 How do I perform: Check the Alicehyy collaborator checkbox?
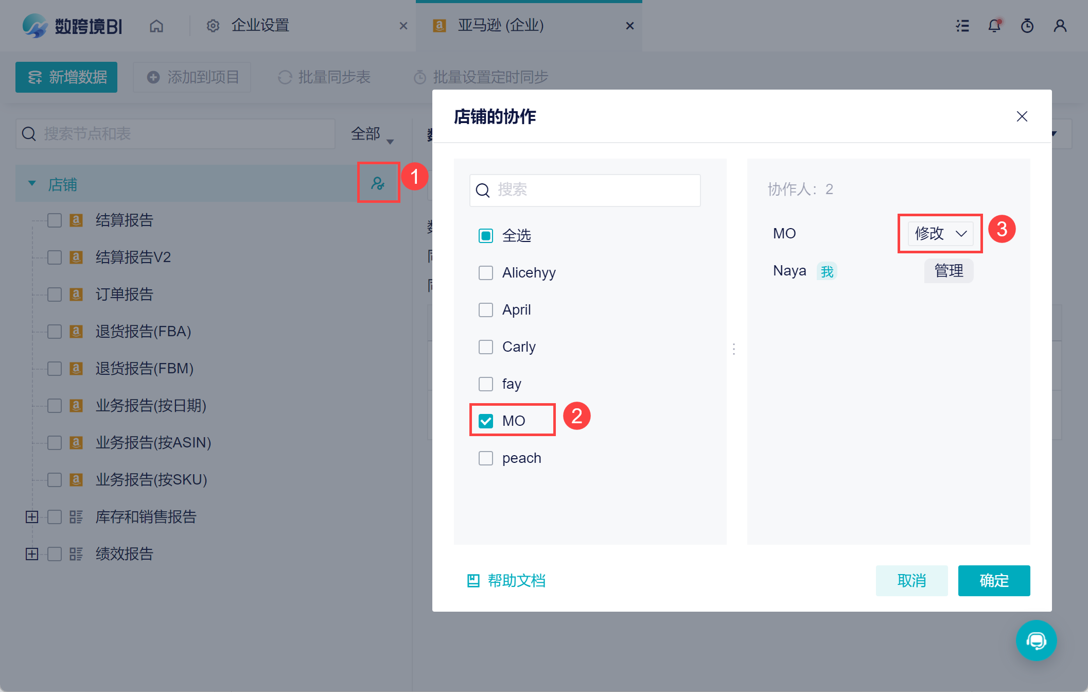486,273
